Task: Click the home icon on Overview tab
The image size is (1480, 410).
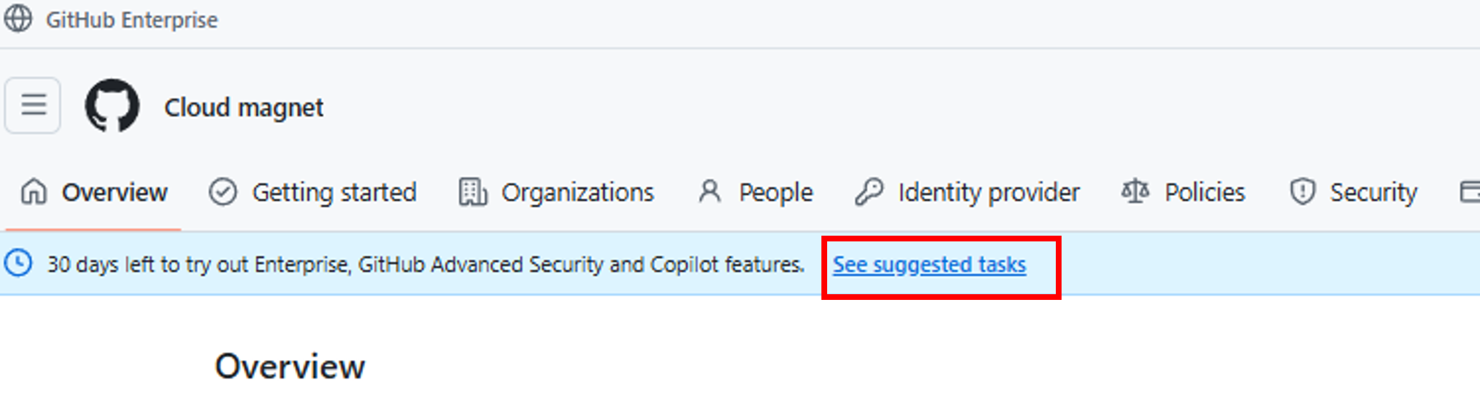Action: (x=33, y=192)
